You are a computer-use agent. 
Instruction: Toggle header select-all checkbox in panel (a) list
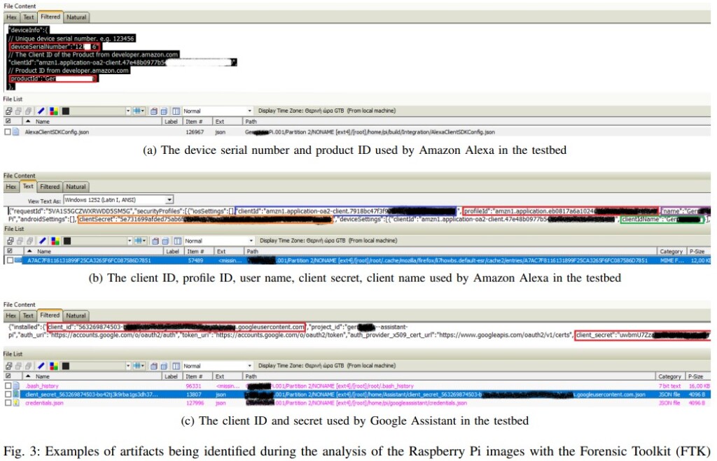tap(8, 122)
